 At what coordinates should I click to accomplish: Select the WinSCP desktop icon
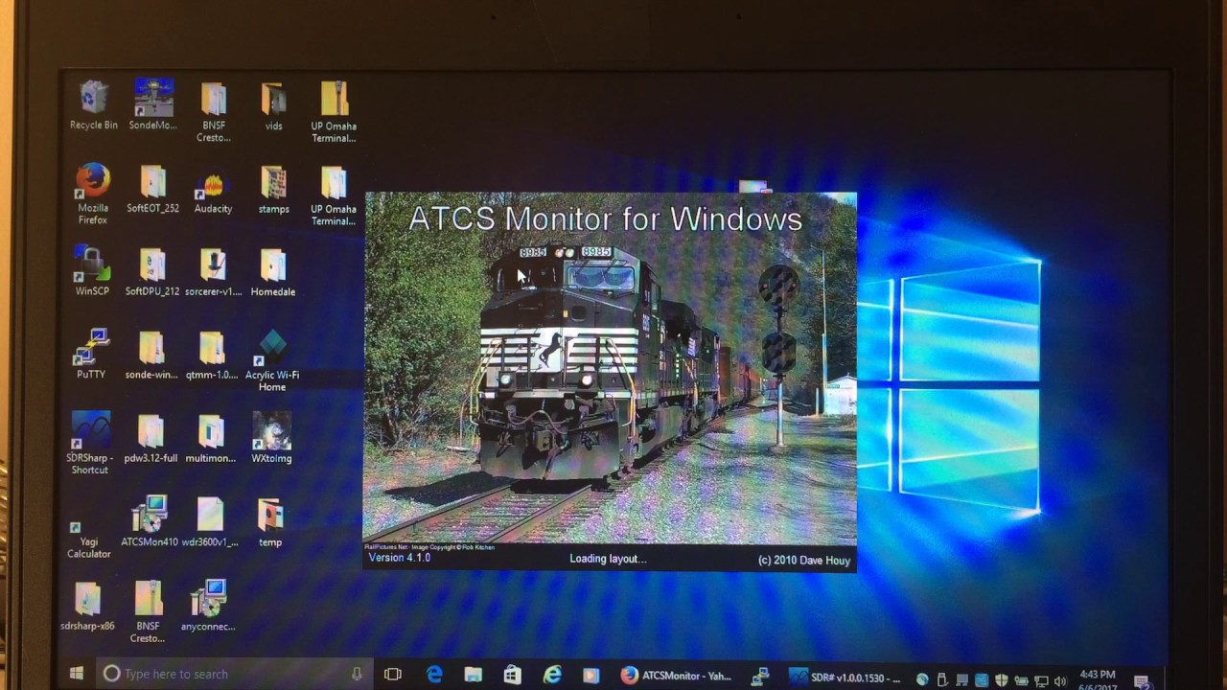[92, 265]
